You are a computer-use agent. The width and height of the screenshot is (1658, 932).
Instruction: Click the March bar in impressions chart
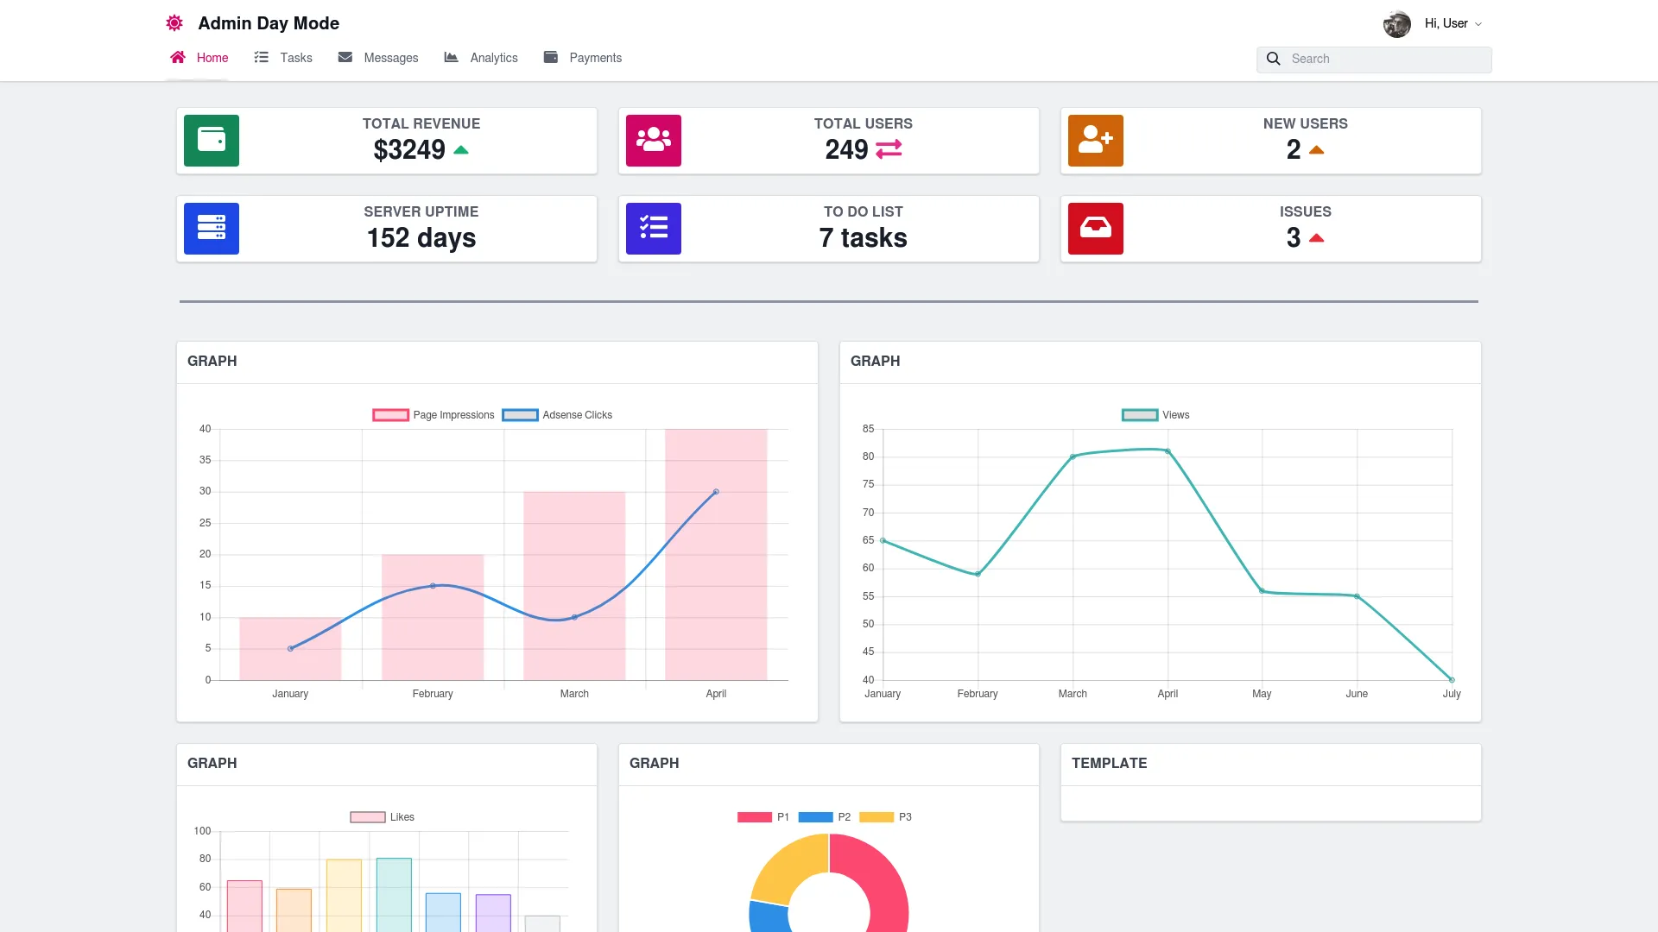574,586
